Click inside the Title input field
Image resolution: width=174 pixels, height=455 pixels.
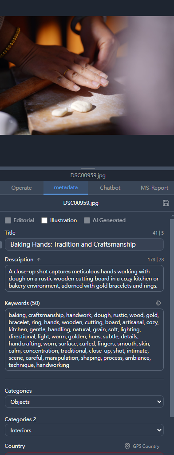click(x=84, y=244)
